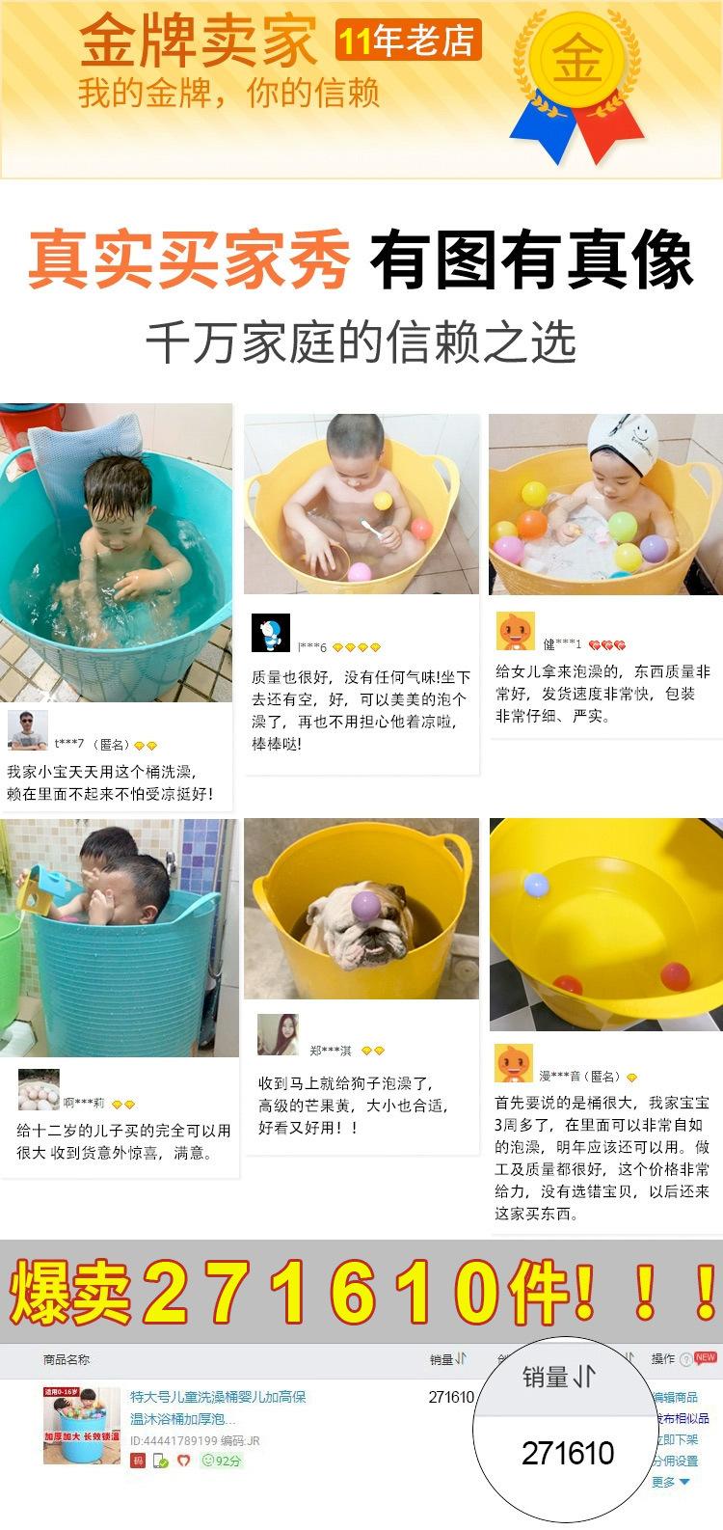Click the green 92分 smiley score badge

(x=221, y=1462)
